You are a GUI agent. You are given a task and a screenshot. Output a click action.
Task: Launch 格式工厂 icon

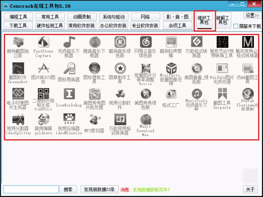pyautogui.click(x=171, y=94)
